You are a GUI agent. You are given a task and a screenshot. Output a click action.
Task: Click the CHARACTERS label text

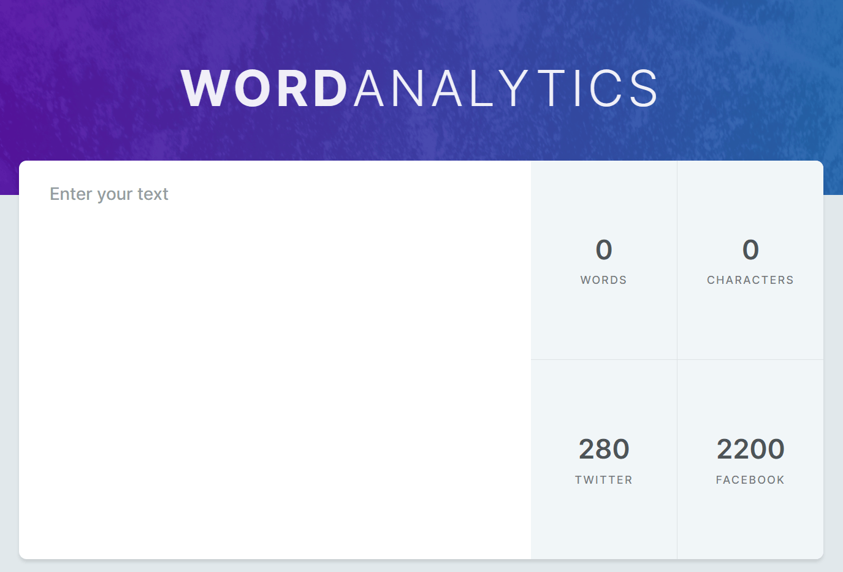(750, 280)
